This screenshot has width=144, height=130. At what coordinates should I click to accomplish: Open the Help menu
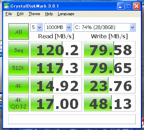[x=49, y=14]
